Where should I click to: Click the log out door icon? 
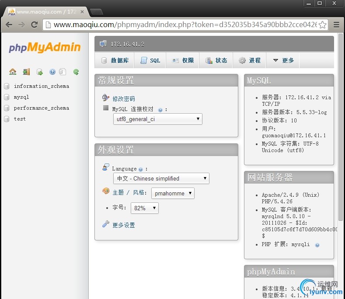click(26, 72)
